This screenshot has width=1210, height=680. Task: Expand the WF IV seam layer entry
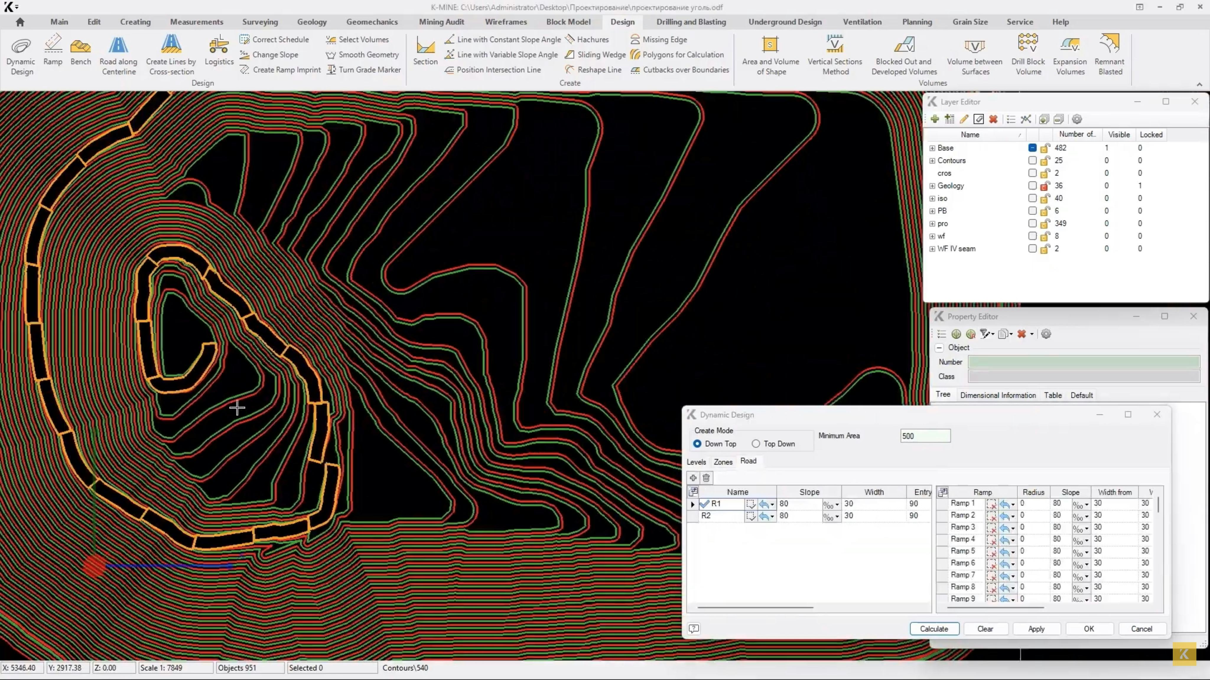932,249
